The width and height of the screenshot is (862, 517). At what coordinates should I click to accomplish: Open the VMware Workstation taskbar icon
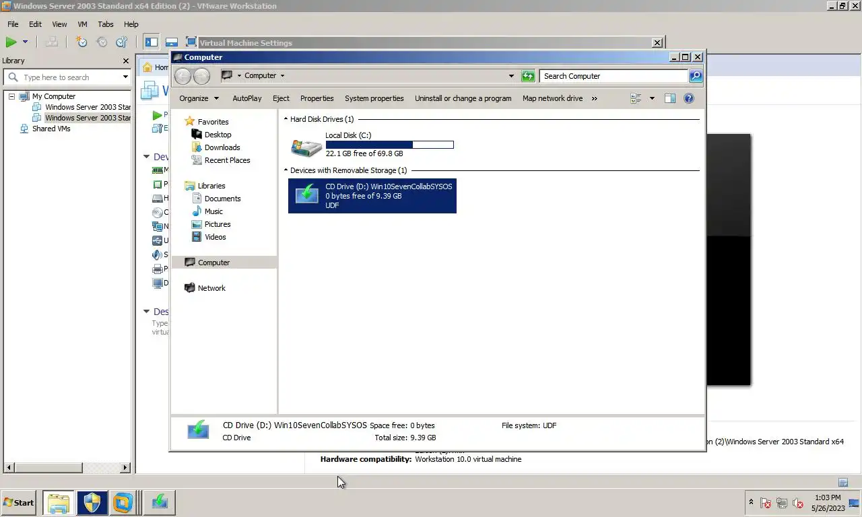pyautogui.click(x=123, y=502)
